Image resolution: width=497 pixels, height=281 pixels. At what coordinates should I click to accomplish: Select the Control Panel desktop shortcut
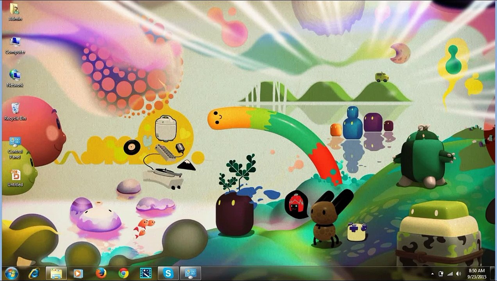tap(15, 148)
